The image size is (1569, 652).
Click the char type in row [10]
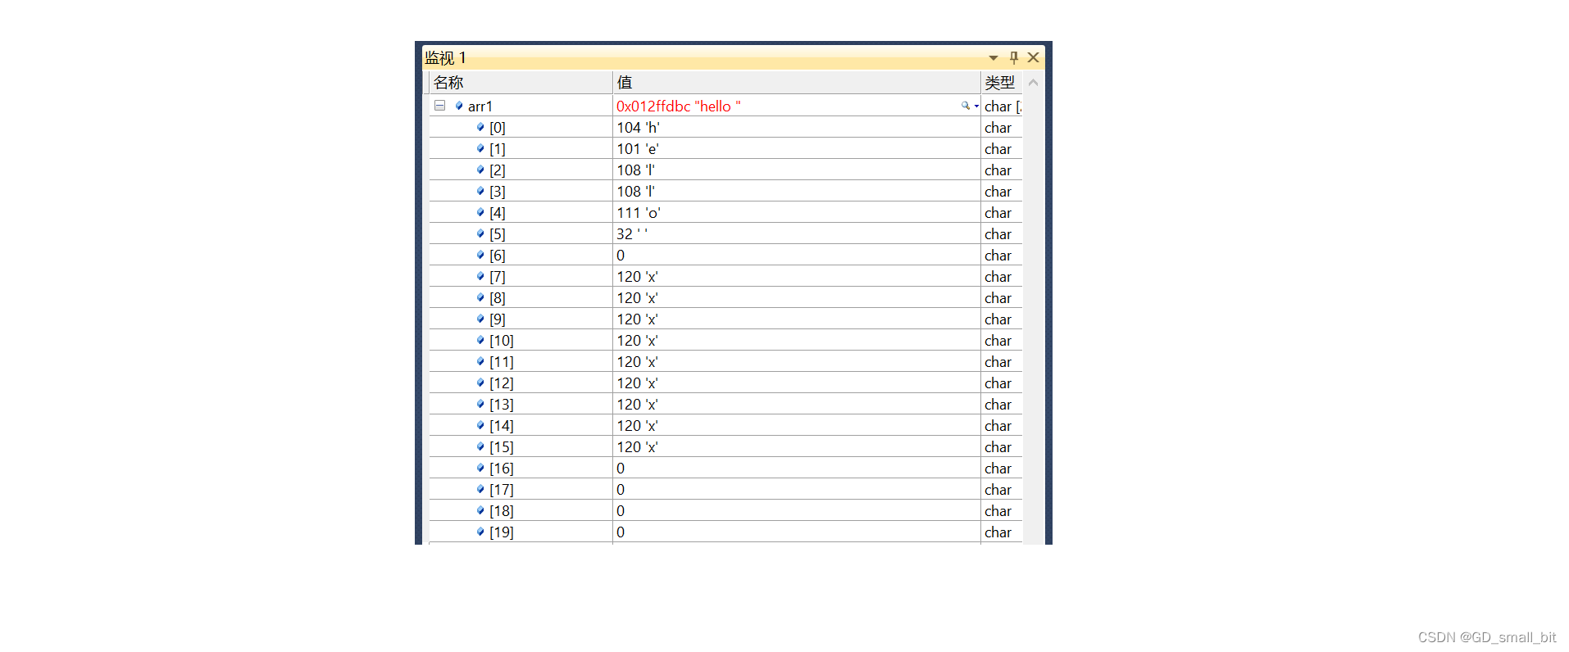coord(998,341)
